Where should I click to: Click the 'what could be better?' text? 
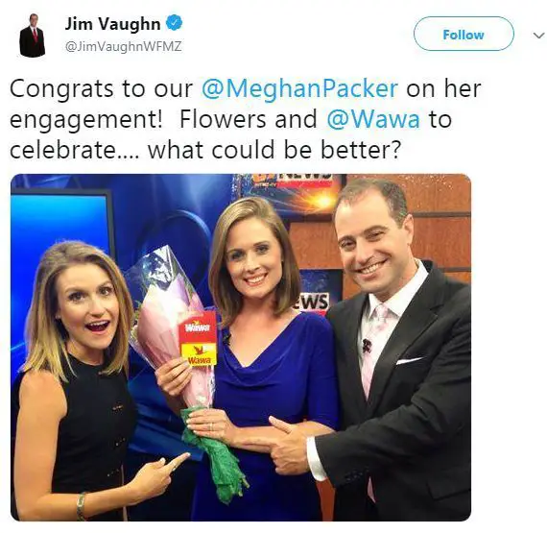click(x=273, y=150)
